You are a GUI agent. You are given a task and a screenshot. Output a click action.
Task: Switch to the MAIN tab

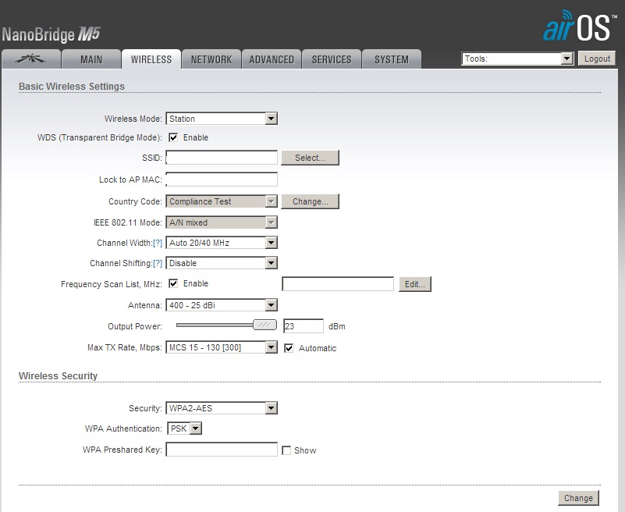91,59
